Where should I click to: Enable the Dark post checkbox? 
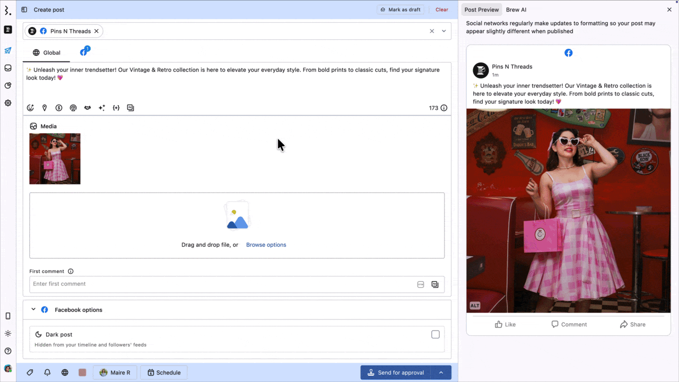(435, 334)
